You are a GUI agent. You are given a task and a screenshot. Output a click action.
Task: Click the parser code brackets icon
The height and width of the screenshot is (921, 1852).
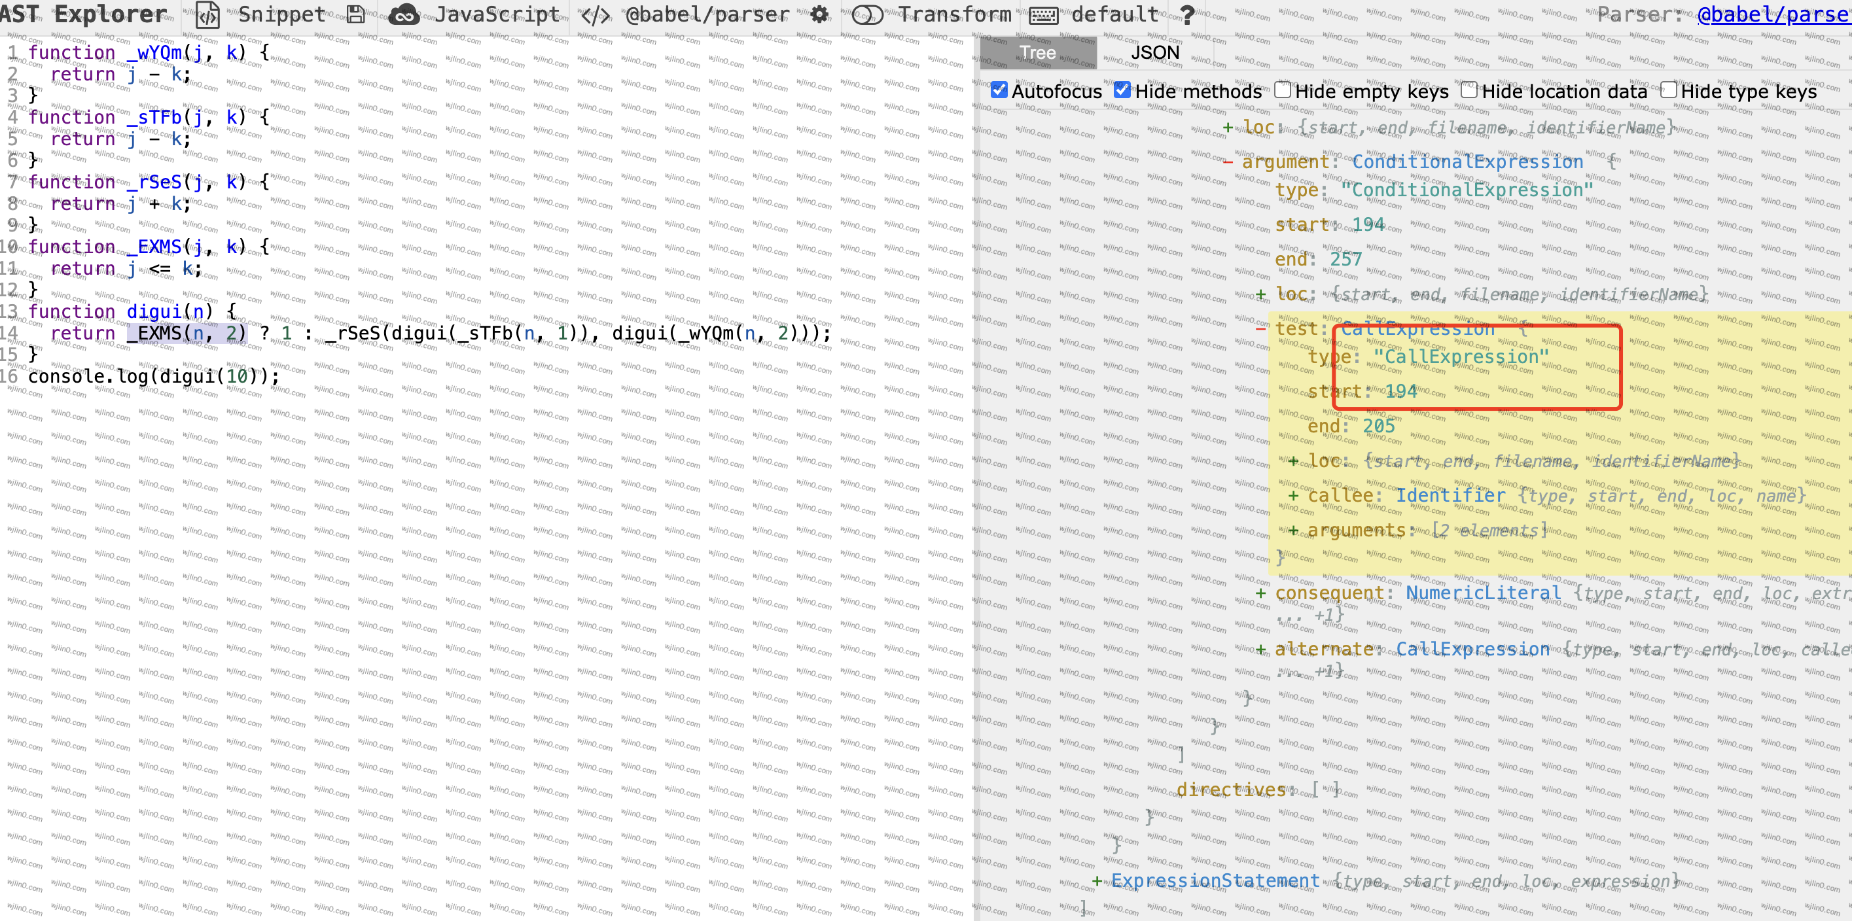tap(596, 15)
